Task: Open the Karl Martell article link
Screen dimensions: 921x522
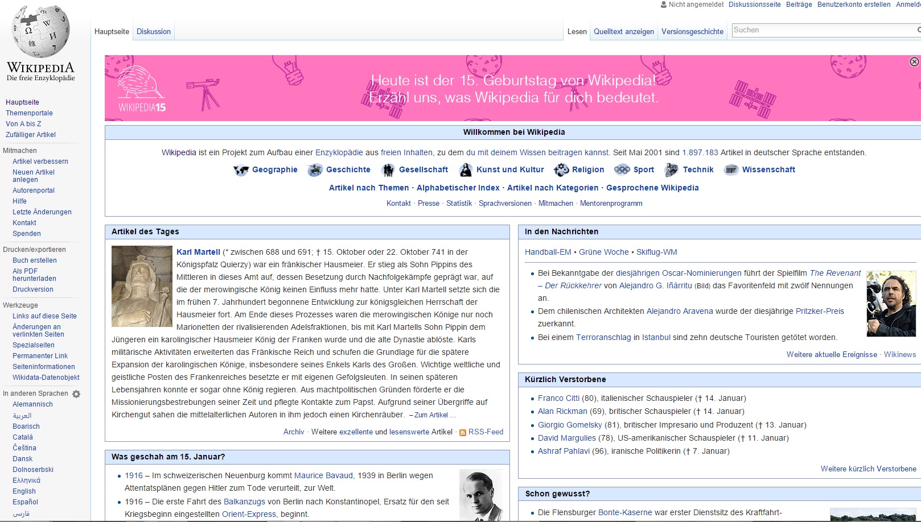Action: [x=198, y=252]
